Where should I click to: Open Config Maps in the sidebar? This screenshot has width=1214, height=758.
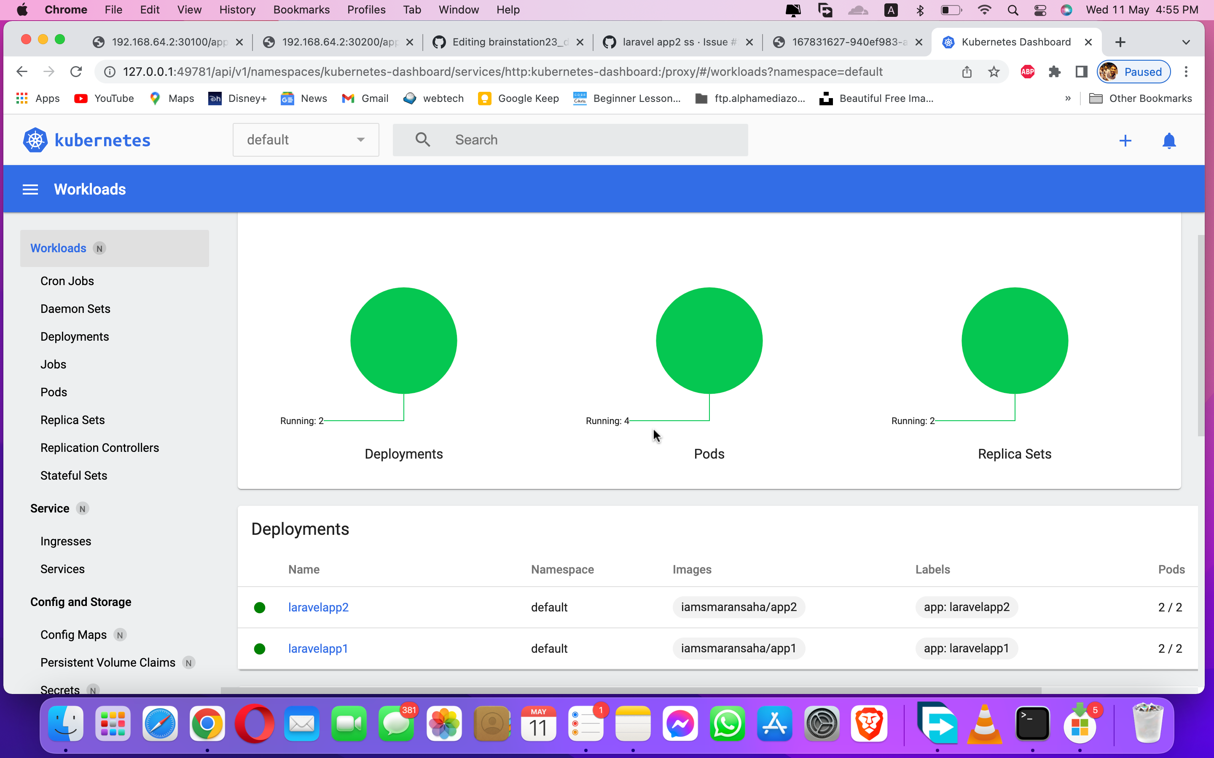point(74,635)
